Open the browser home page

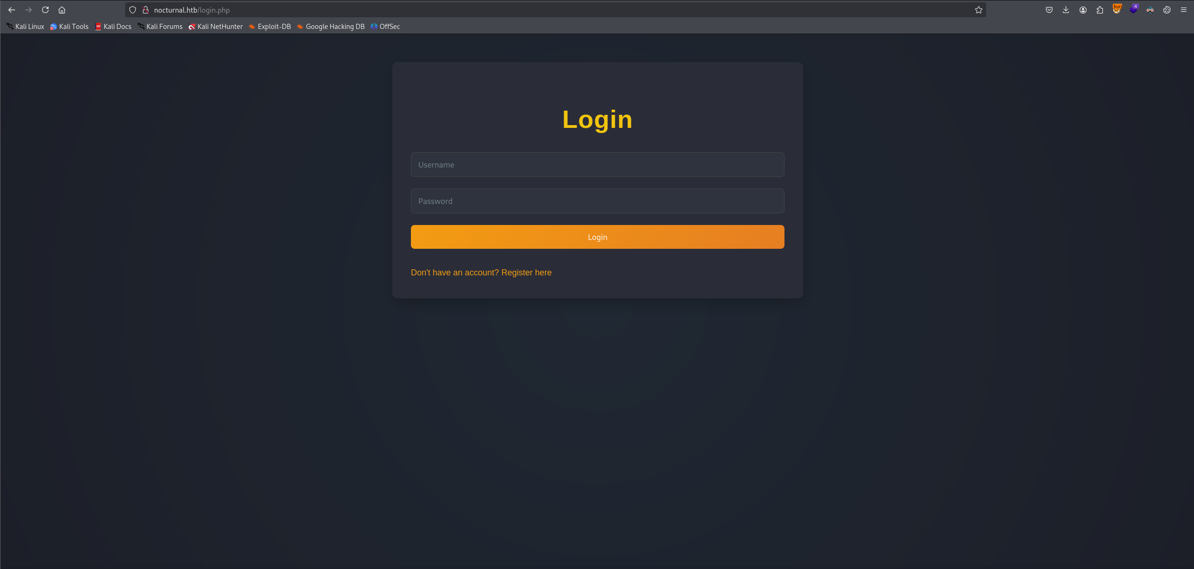pyautogui.click(x=62, y=10)
